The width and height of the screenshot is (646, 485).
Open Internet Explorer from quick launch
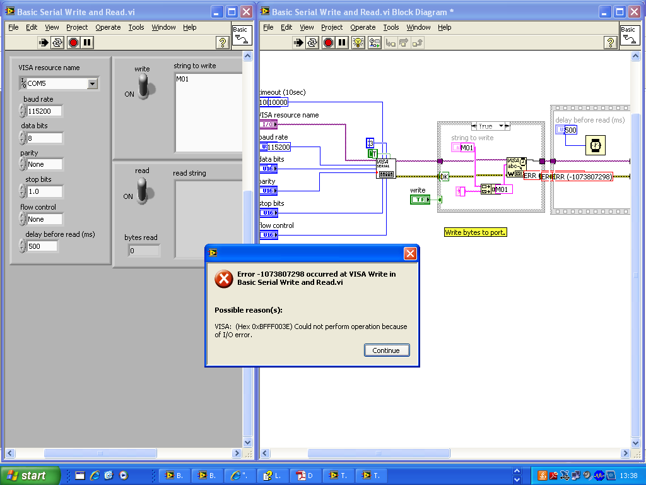(x=95, y=476)
